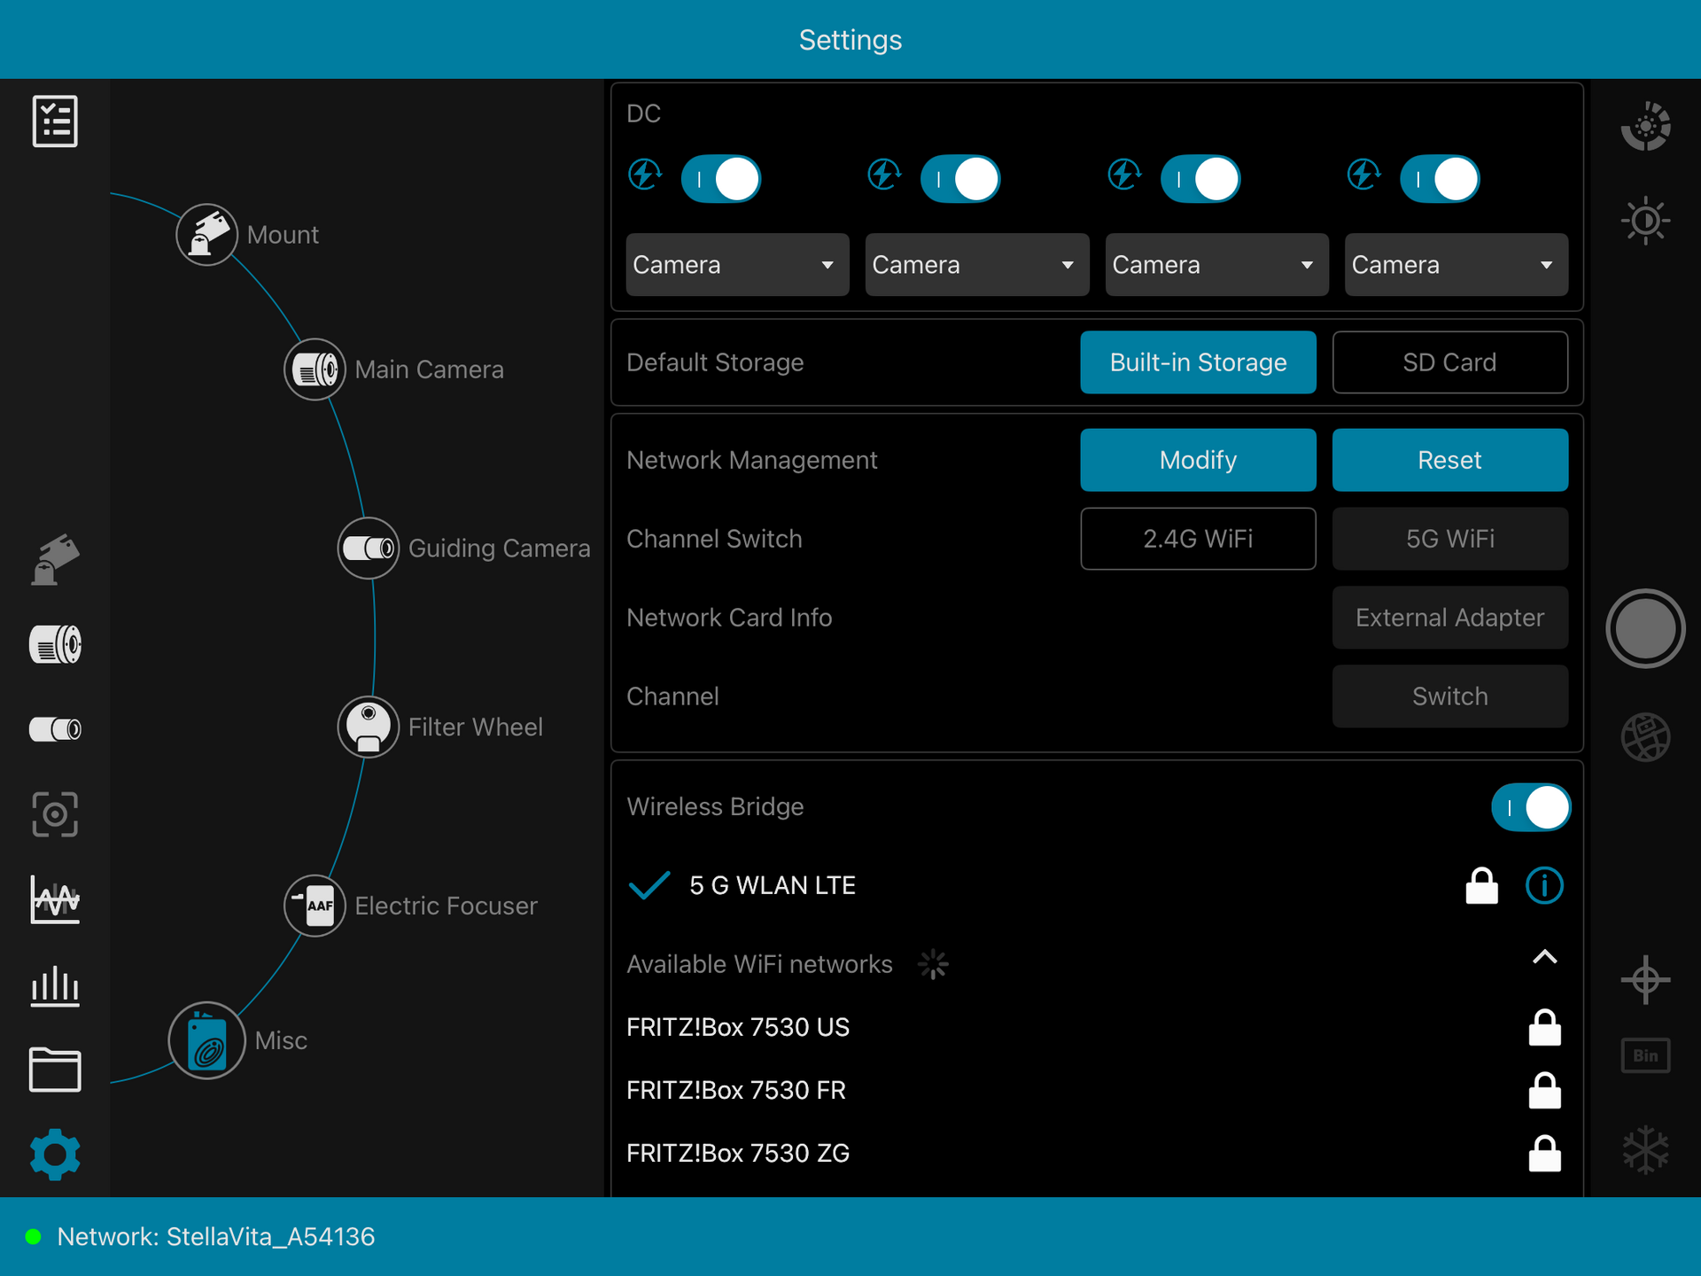Toggle the third DC power switch

click(x=1200, y=179)
